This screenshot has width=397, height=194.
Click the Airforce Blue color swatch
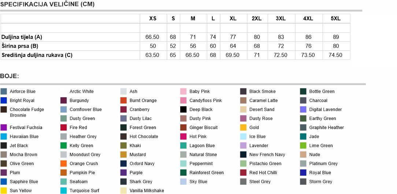coord(4,91)
